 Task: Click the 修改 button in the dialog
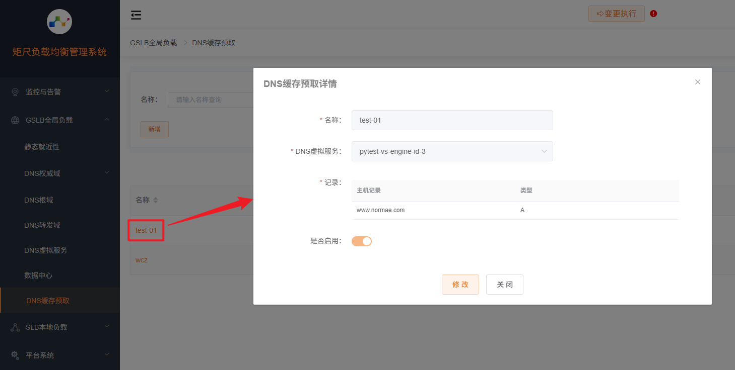click(x=460, y=284)
